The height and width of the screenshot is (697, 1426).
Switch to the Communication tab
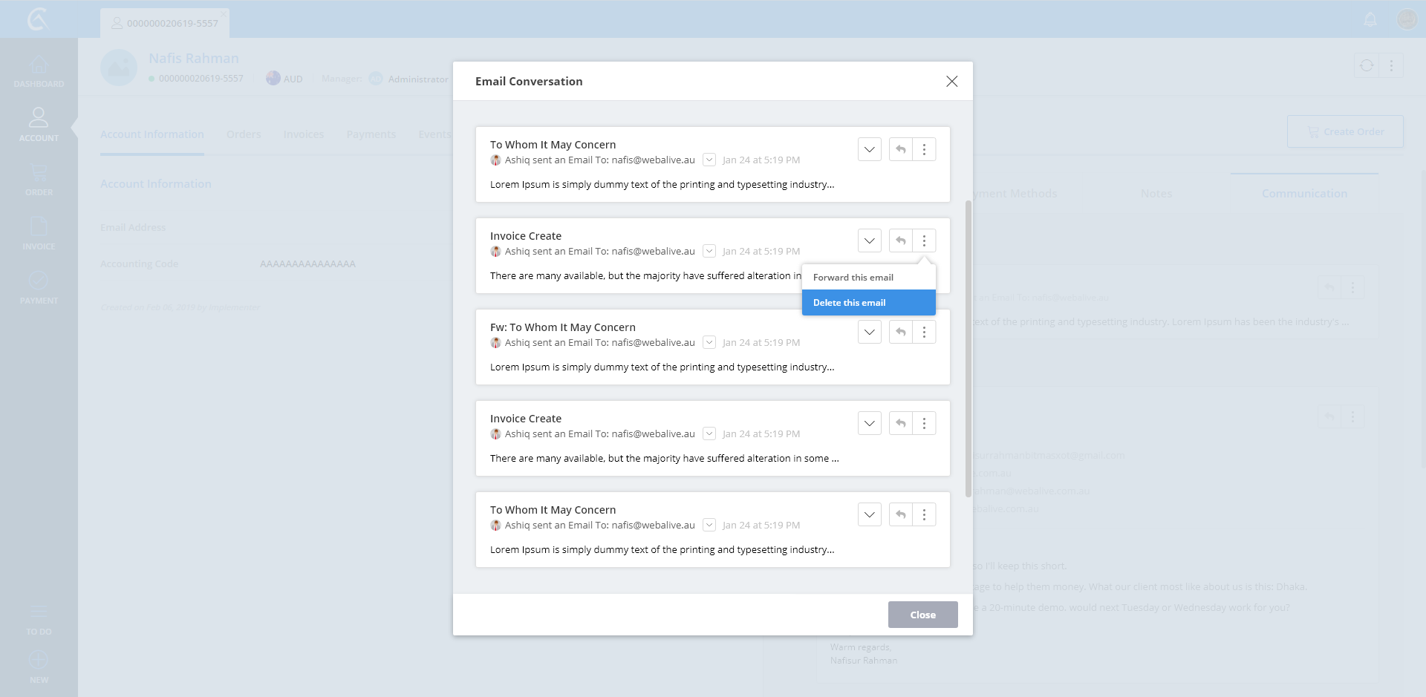[x=1304, y=194]
